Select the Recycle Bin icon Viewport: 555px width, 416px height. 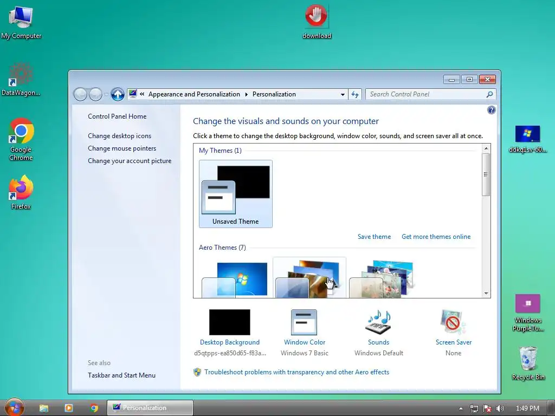(528, 363)
